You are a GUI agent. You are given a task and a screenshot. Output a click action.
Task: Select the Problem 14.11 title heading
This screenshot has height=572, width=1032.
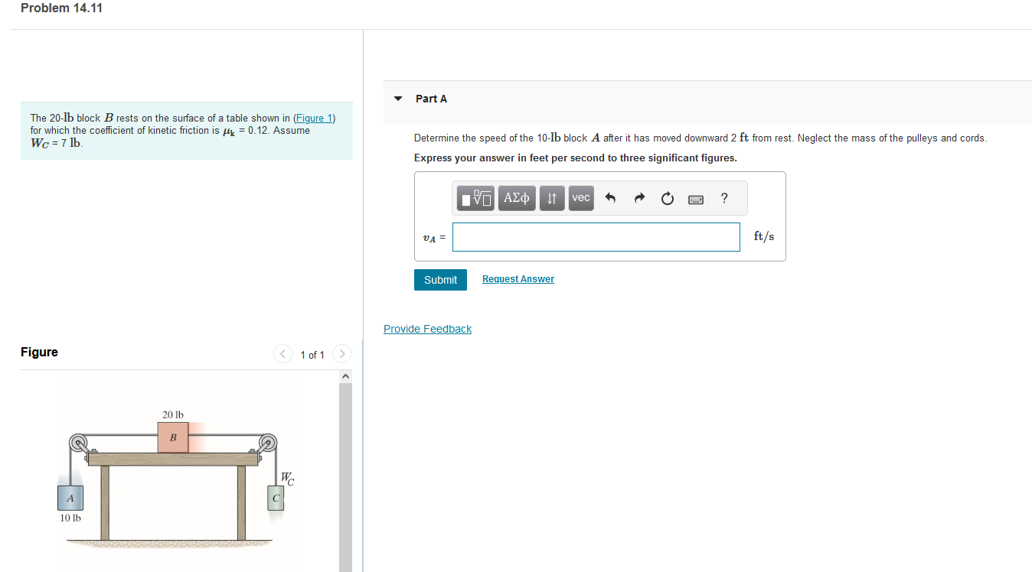pyautogui.click(x=61, y=8)
